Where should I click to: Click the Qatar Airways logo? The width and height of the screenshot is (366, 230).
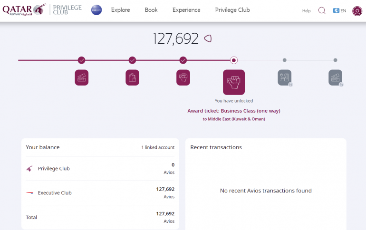click(x=24, y=10)
